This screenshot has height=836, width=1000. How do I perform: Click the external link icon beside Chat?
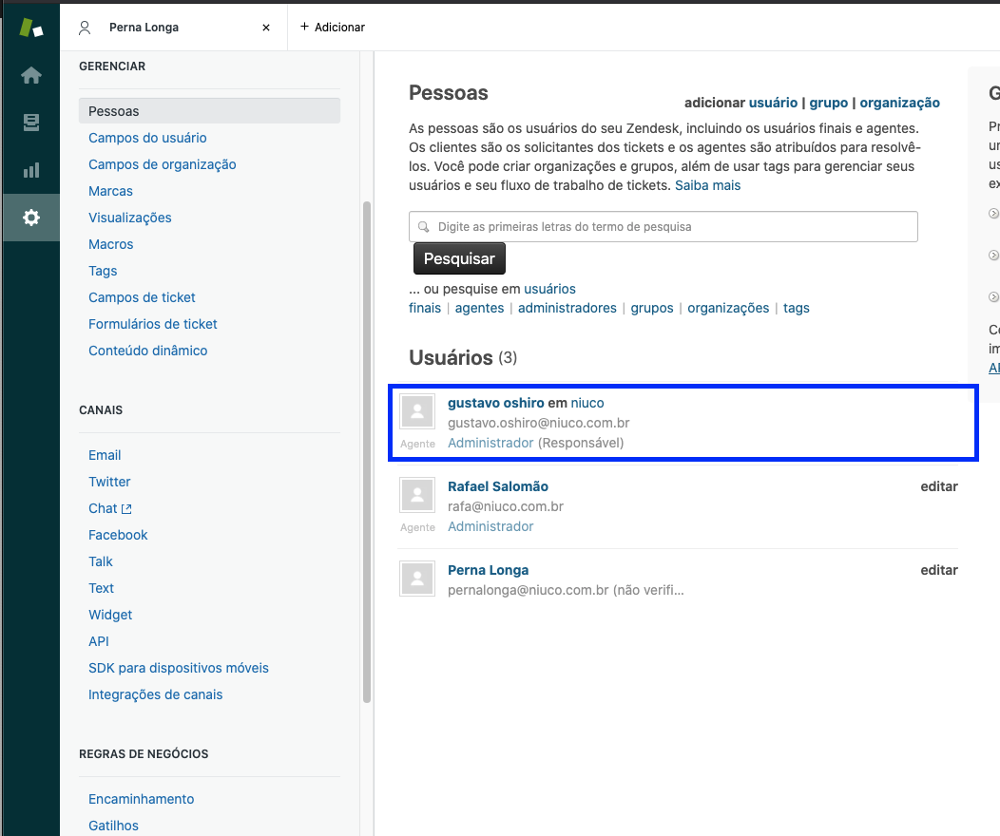tap(126, 509)
